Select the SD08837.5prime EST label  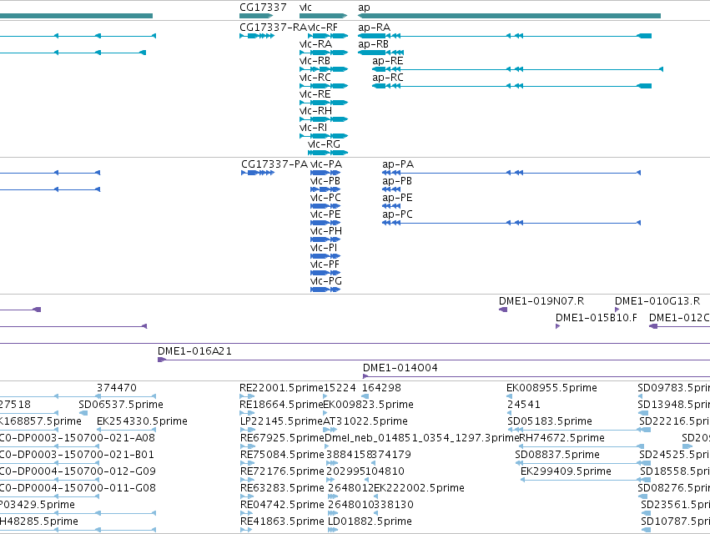click(557, 455)
